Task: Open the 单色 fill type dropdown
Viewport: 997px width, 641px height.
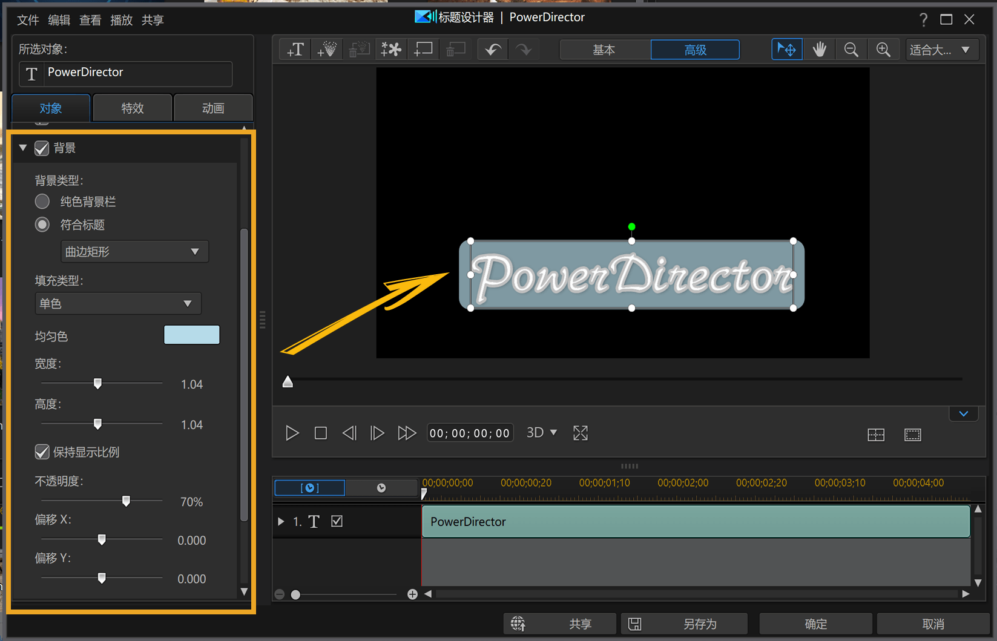Action: click(x=118, y=304)
